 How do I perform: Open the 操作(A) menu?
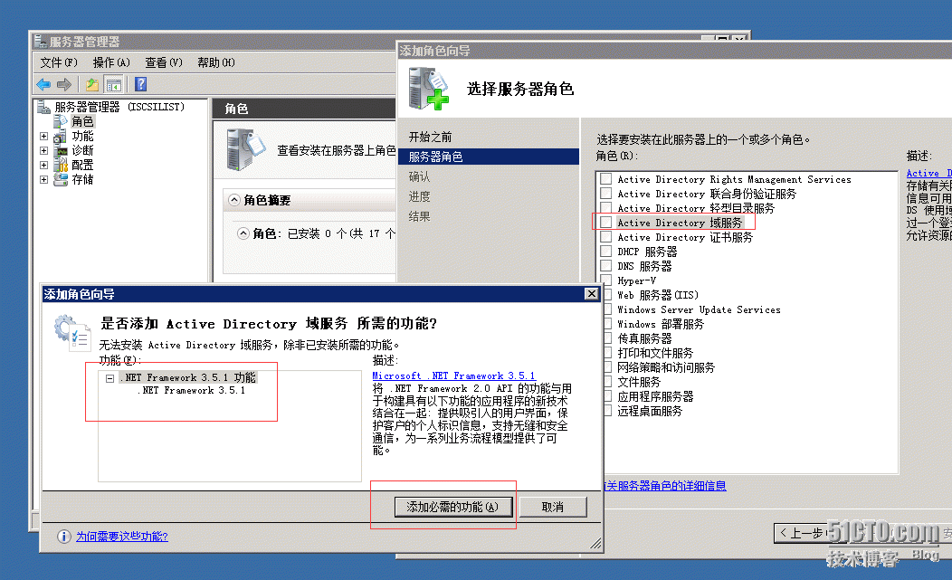111,62
